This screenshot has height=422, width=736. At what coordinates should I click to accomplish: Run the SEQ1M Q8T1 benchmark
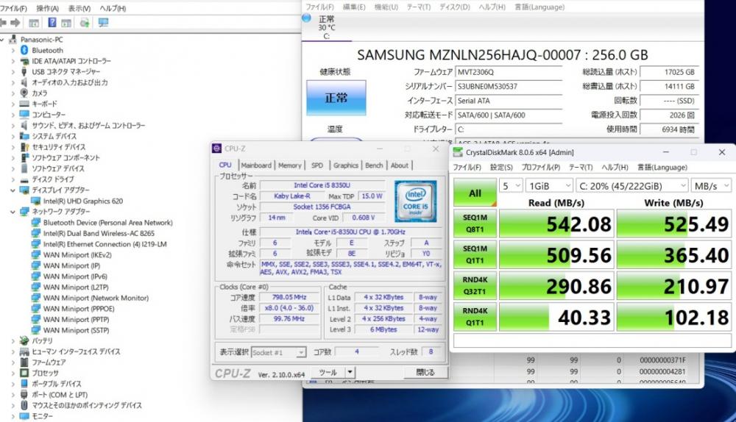click(x=475, y=223)
